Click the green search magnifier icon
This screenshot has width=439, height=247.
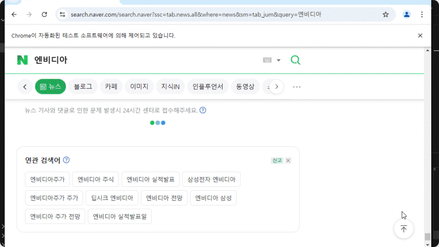tap(295, 60)
